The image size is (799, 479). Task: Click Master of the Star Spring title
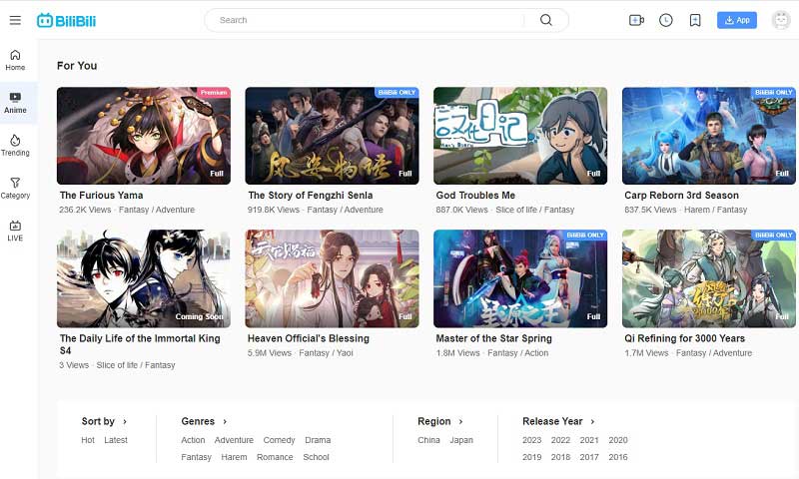(x=493, y=338)
